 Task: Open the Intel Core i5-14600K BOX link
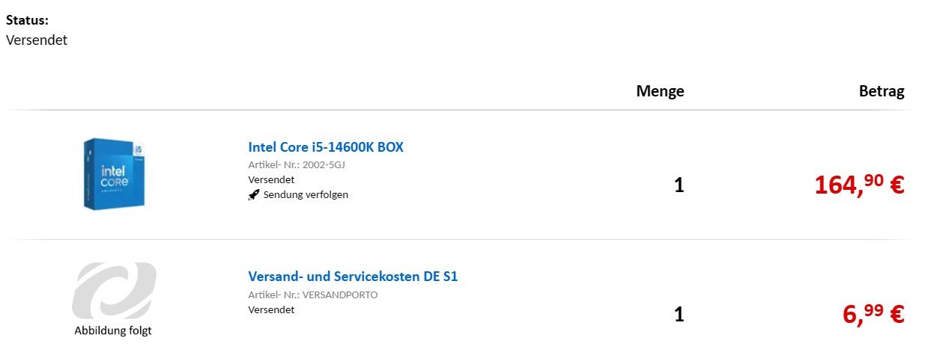326,147
